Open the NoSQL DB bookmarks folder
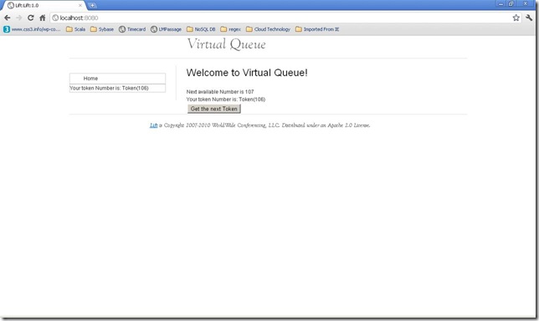 coord(201,29)
